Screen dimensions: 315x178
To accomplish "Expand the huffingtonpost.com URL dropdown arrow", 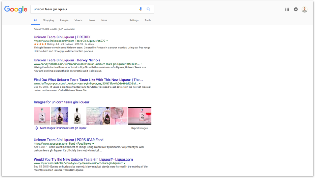I will [x=140, y=83].
